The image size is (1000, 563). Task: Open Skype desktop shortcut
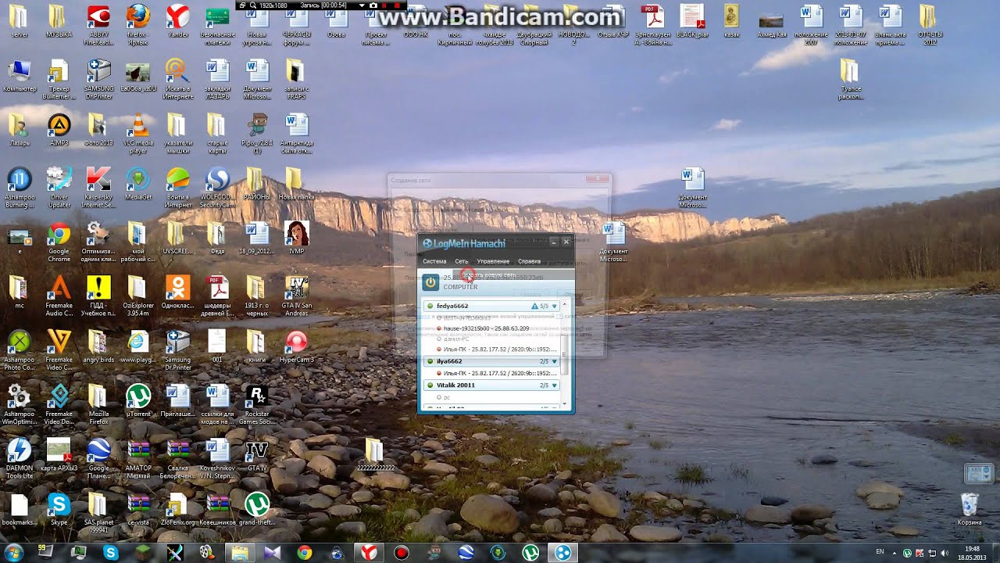(59, 509)
